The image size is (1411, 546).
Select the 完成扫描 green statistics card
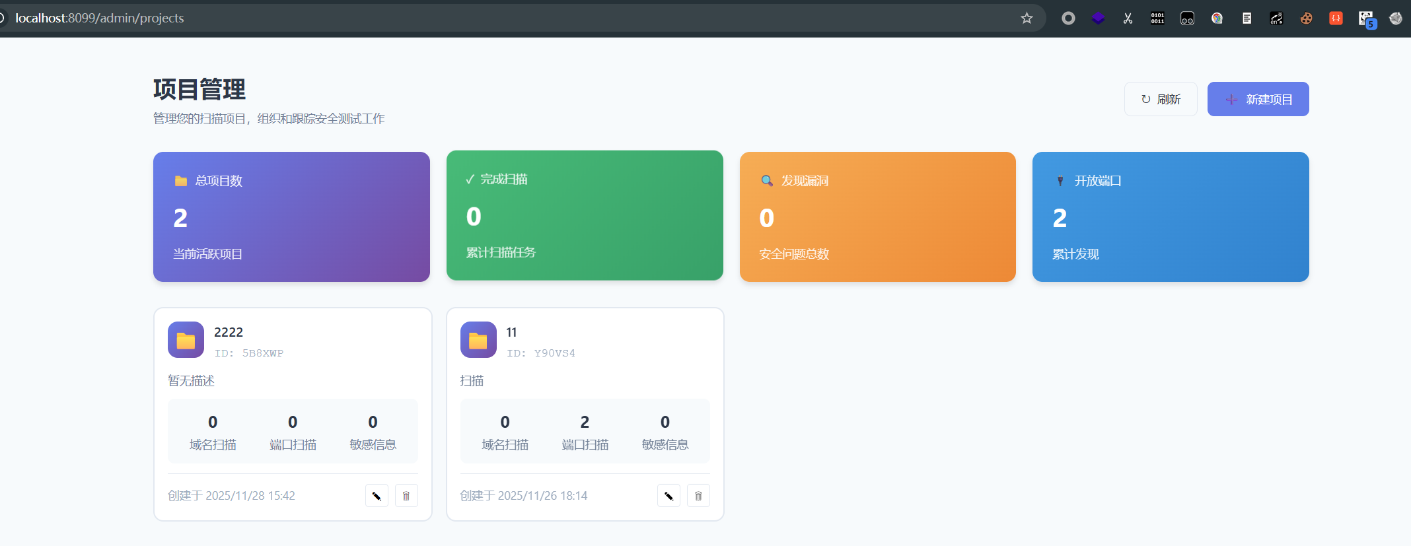pos(585,215)
